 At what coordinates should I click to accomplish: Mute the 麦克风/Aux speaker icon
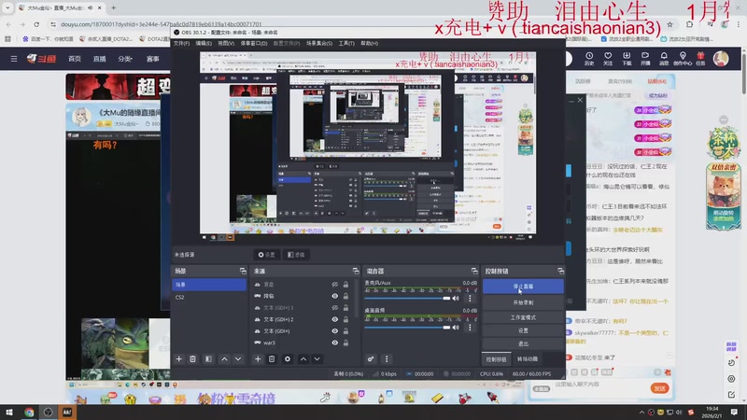click(456, 299)
